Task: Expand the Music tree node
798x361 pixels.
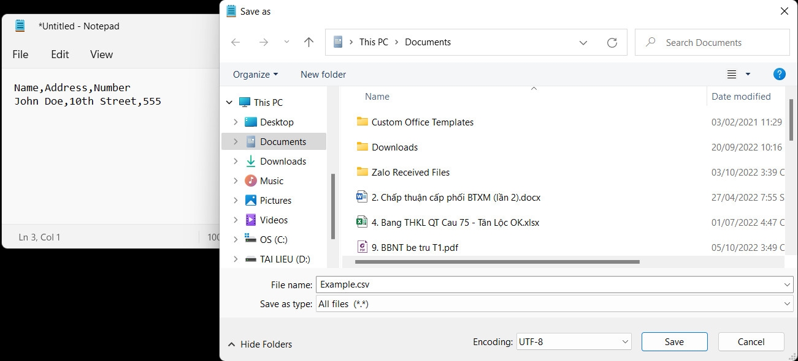Action: click(x=236, y=180)
